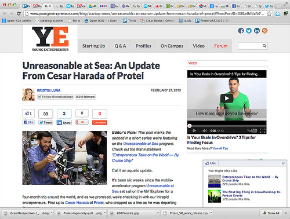Open the Cesar Harada link
Viewport: 290px width, 219px height.
coord(77,203)
